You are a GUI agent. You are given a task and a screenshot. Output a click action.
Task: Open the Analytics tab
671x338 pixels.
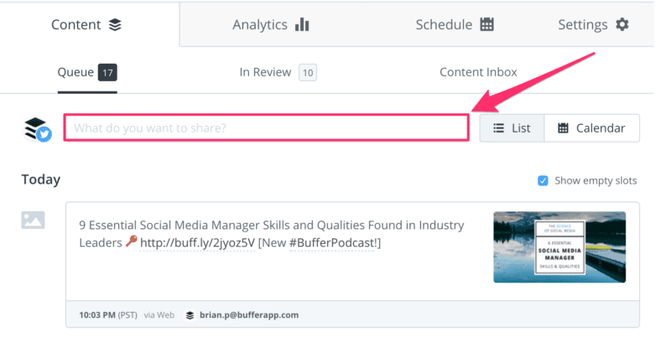270,24
